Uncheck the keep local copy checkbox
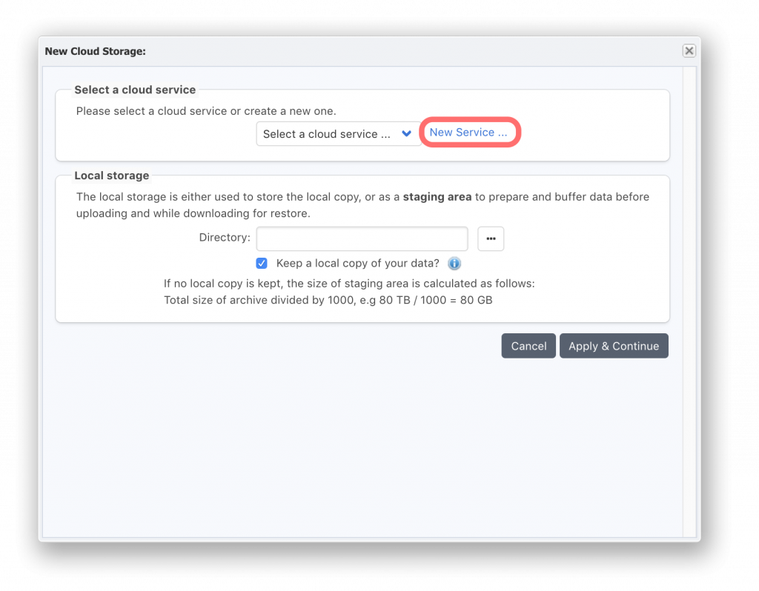The image size is (759, 591). [x=262, y=264]
